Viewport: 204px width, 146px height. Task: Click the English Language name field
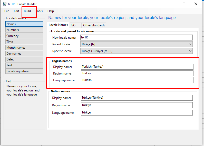click(x=137, y=80)
